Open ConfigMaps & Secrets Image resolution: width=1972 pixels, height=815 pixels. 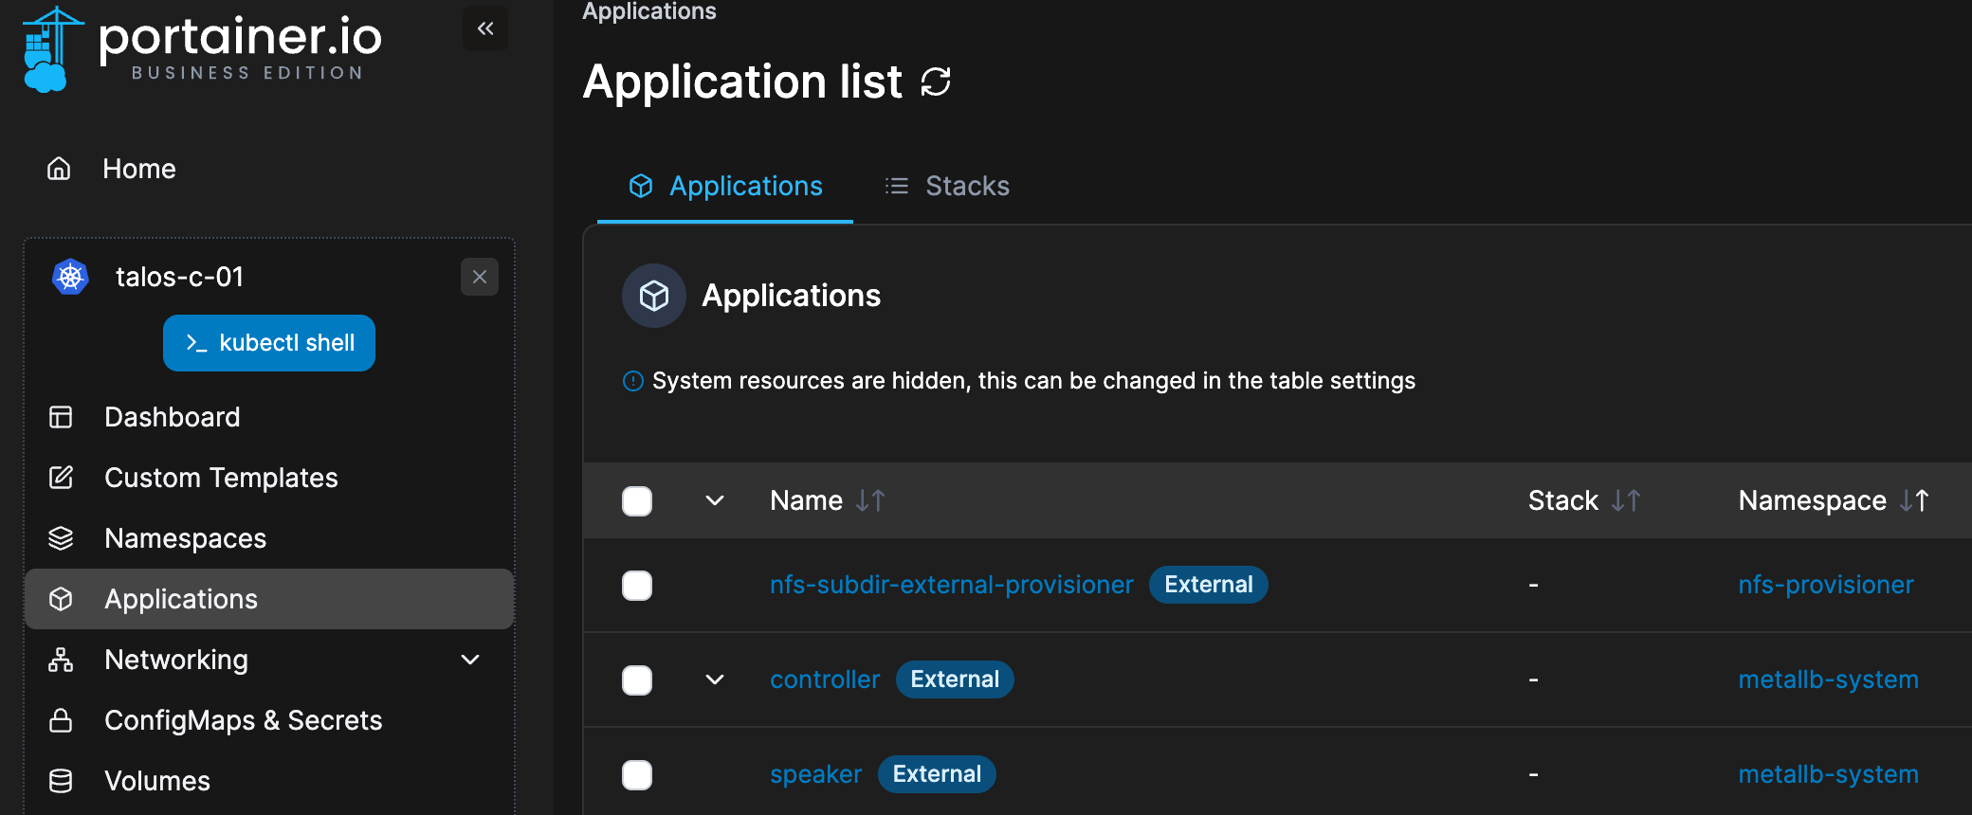(x=269, y=720)
